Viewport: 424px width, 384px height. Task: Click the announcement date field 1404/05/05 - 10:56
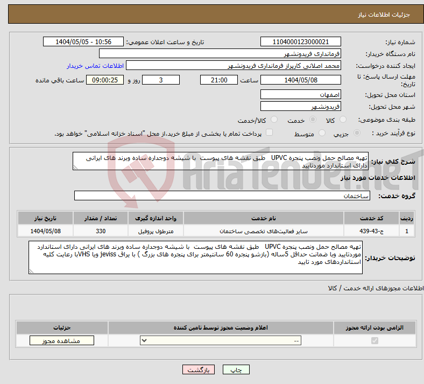83,41
